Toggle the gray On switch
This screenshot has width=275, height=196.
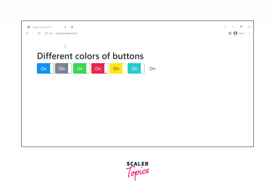click(x=63, y=69)
